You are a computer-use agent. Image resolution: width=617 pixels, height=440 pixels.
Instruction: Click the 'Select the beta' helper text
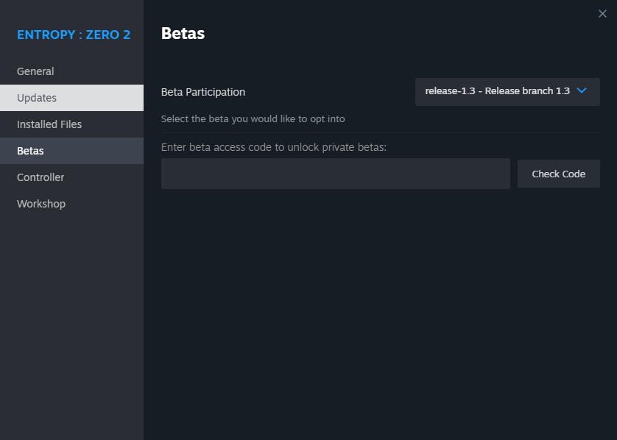point(253,118)
